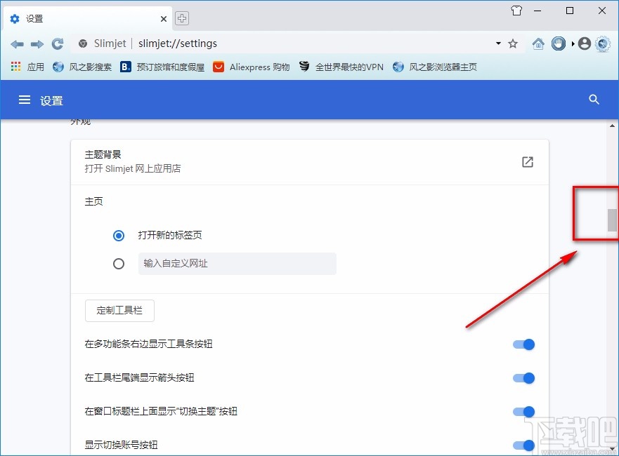Toggle 在工具栏尾端显示箭头按钮 switch
619x456 pixels.
(523, 377)
